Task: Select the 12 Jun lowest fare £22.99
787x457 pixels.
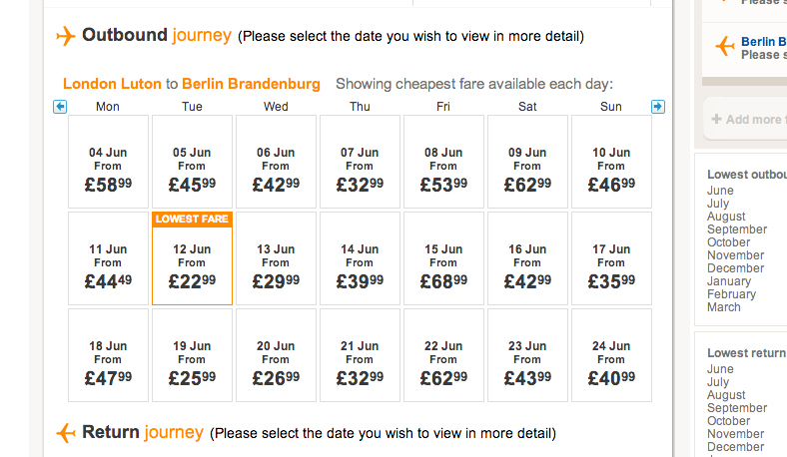Action: point(192,264)
